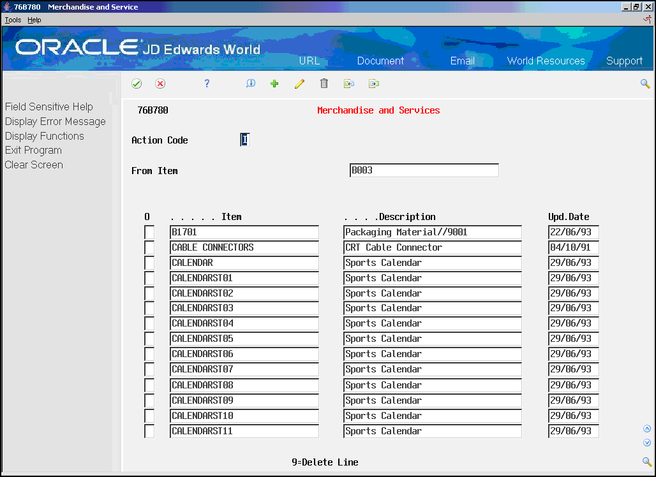
Task: Click date field 04/10/91
Action: (x=574, y=247)
